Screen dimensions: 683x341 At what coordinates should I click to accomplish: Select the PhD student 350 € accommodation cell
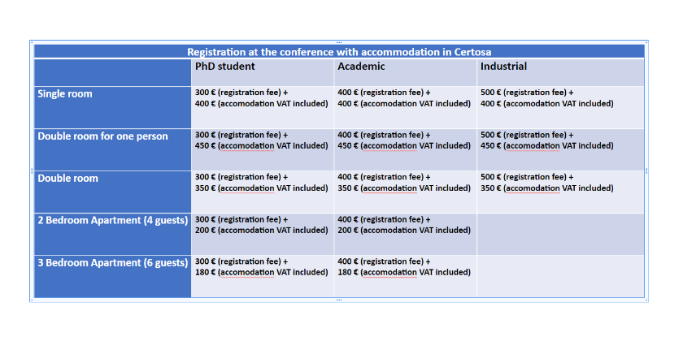(262, 192)
